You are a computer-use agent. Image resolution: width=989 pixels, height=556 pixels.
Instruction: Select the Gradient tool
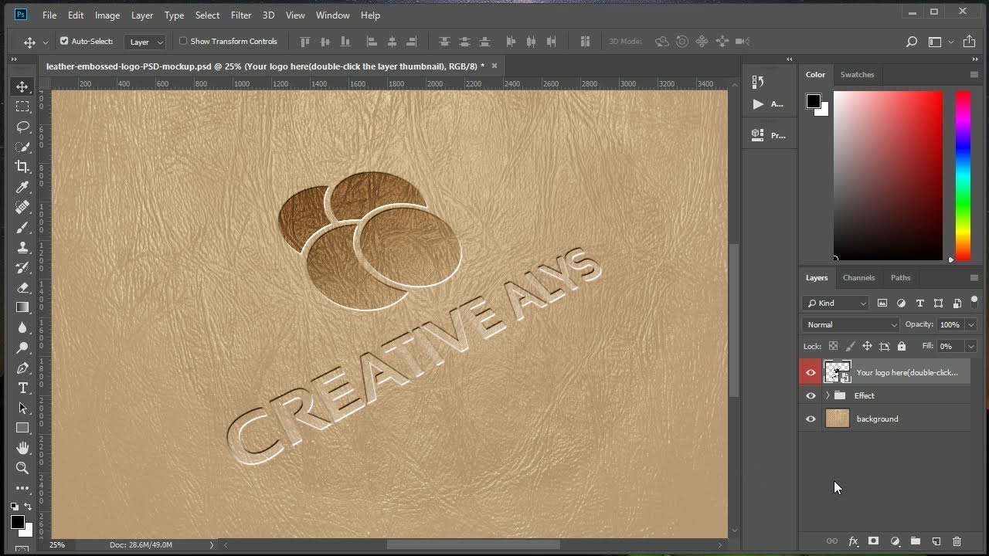[22, 307]
